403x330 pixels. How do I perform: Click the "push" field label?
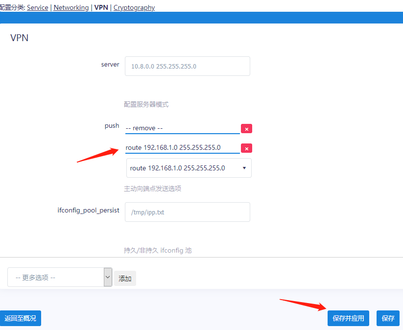(x=112, y=126)
